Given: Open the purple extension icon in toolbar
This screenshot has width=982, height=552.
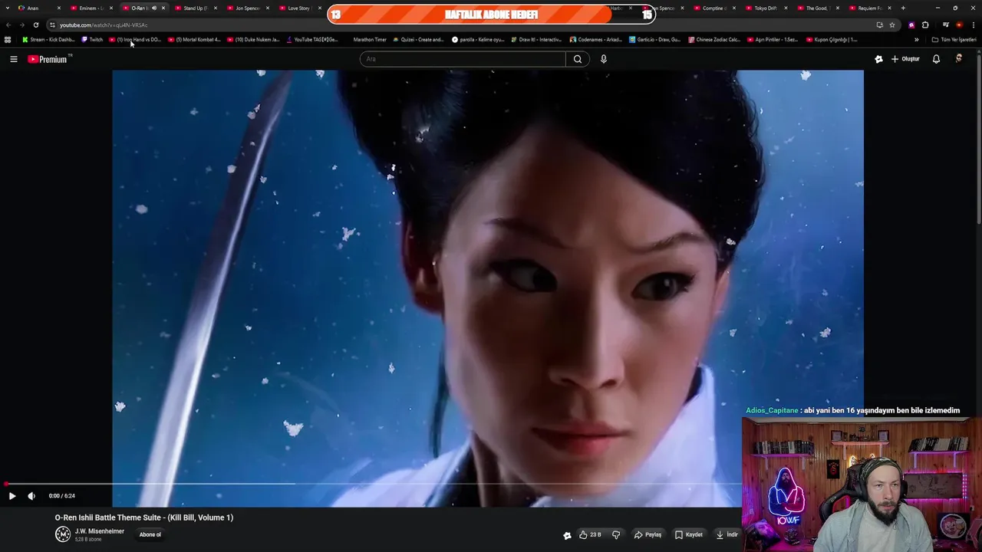Looking at the screenshot, I should click(x=911, y=25).
